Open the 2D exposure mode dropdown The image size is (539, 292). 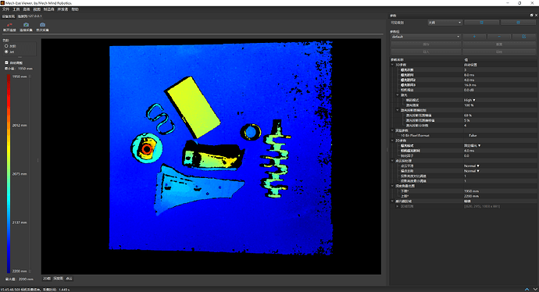click(473, 146)
